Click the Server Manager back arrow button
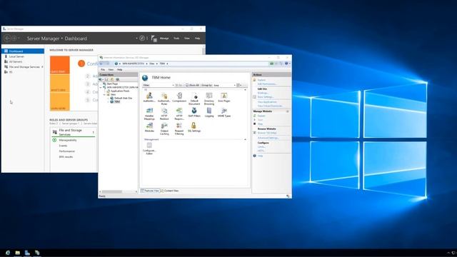Screen dimensions: 457x257 8,38
